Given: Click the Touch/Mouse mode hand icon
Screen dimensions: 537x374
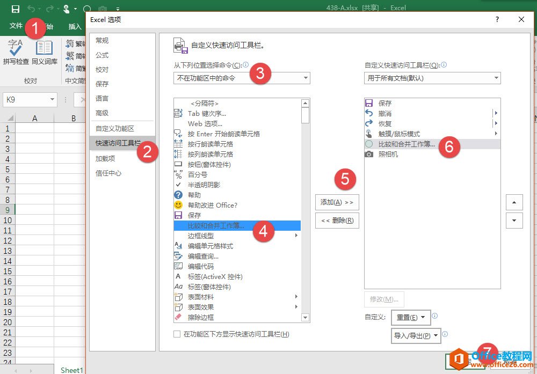Looking at the screenshot, I should [x=67, y=9].
